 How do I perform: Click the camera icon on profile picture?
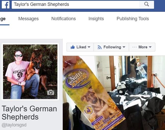pos(50,92)
